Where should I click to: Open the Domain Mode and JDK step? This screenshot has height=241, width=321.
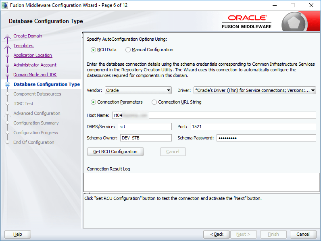(x=35, y=75)
